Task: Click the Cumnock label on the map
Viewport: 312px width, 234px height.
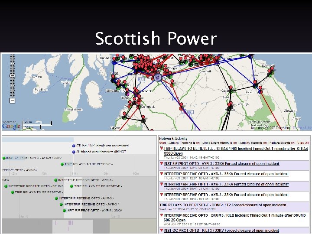Action: [x=148, y=107]
